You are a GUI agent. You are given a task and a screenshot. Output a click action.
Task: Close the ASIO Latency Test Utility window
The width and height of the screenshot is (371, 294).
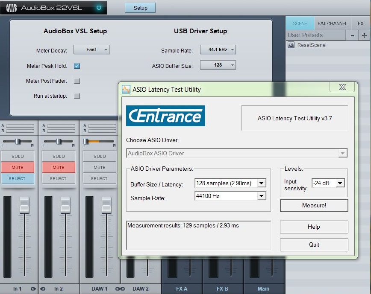342,87
